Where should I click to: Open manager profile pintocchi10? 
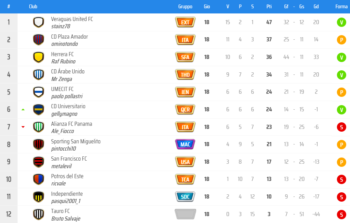64,149
